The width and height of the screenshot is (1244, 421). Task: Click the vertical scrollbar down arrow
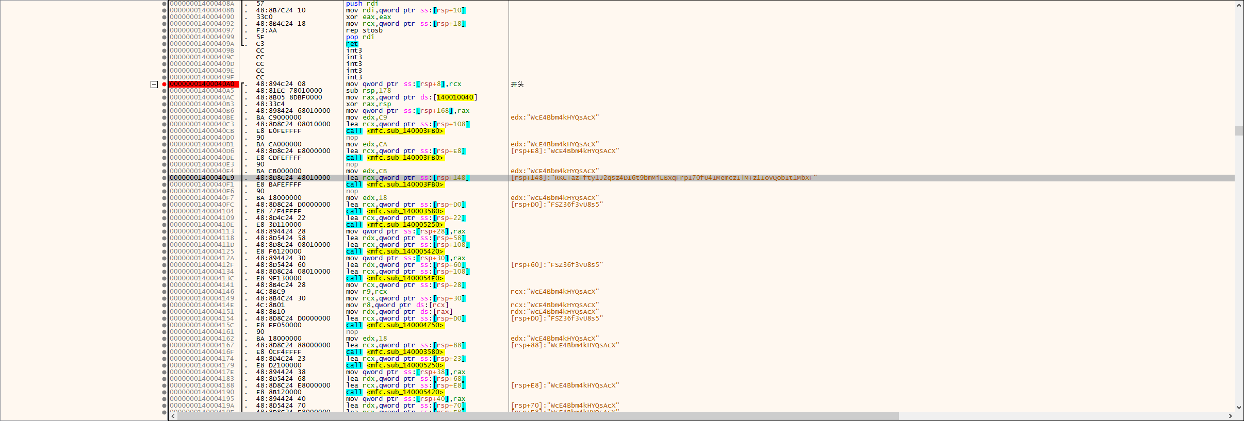[1239, 408]
